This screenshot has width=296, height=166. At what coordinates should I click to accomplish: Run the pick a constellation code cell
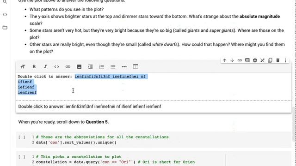(22, 157)
